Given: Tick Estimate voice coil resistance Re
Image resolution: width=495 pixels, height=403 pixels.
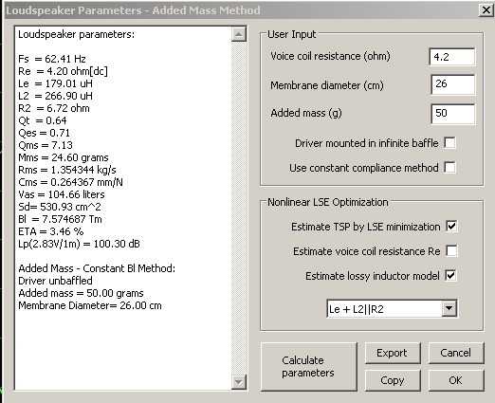Looking at the screenshot, I should coord(451,250).
